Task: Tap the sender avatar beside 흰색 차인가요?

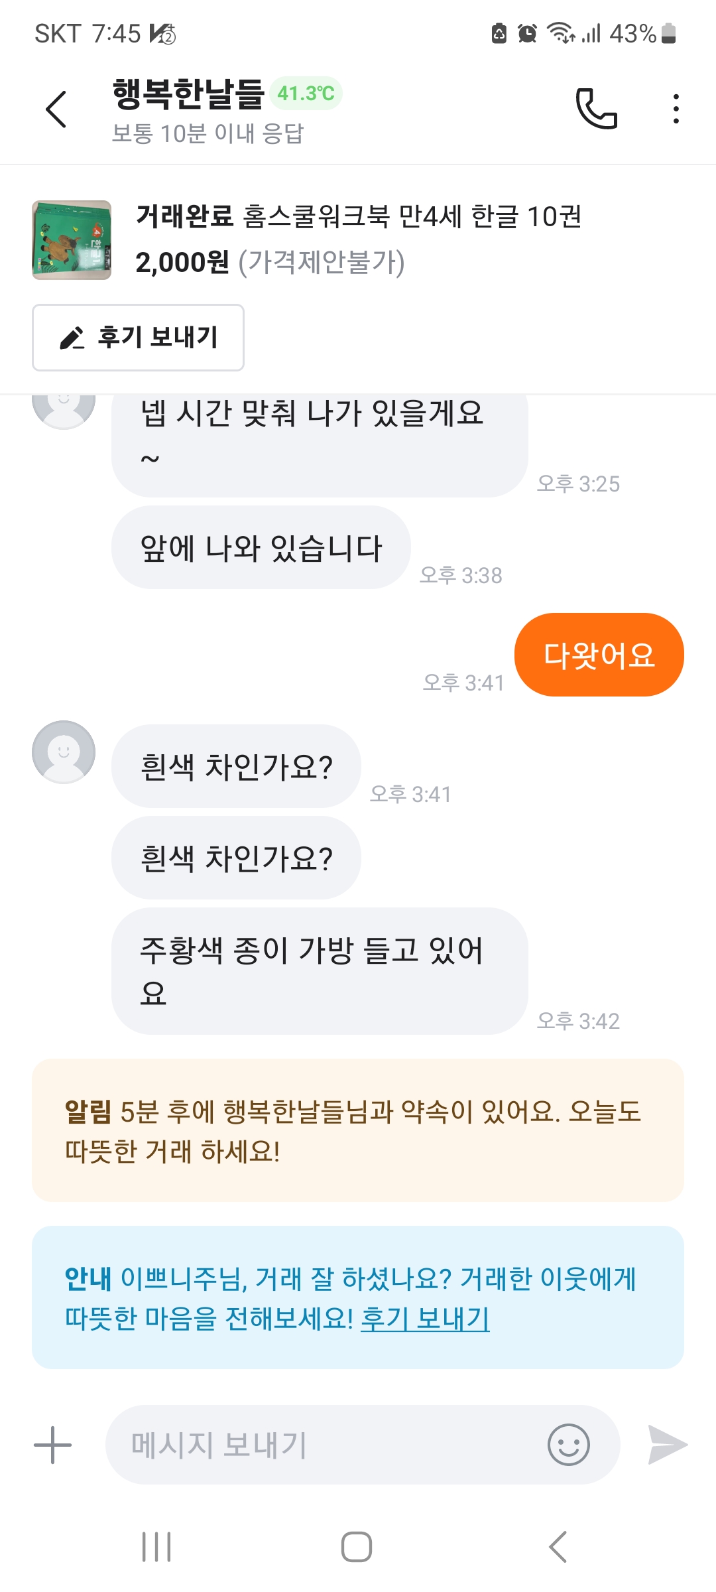Action: click(64, 752)
